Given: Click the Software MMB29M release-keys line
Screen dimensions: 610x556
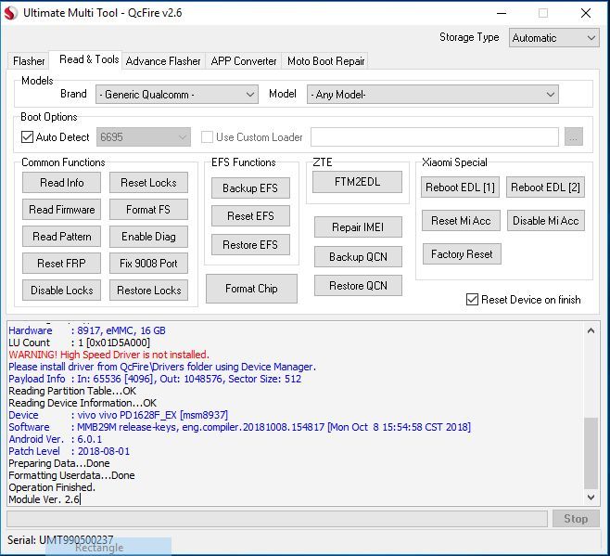Looking at the screenshot, I should (239, 427).
